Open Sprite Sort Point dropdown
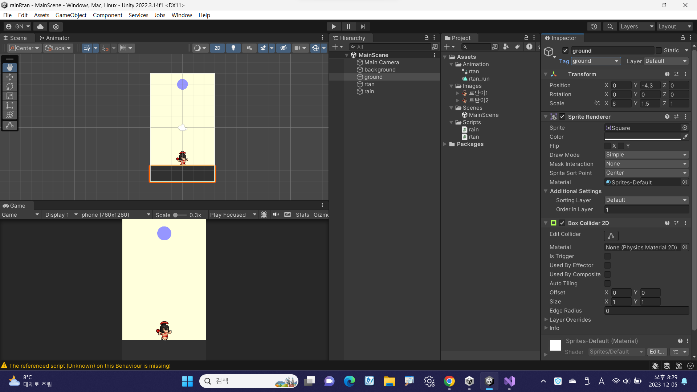The image size is (697, 392). coord(647,173)
